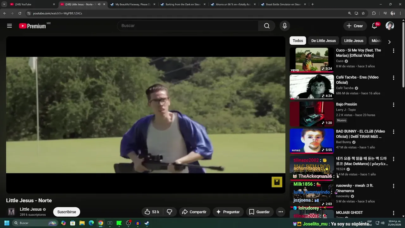The image size is (405, 228).
Task: Open options for Café Tacvba - Eres
Action: tap(393, 78)
